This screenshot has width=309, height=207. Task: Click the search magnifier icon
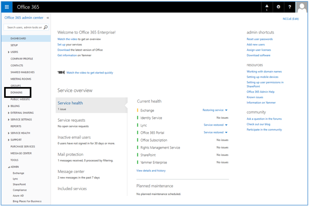pos(46,27)
